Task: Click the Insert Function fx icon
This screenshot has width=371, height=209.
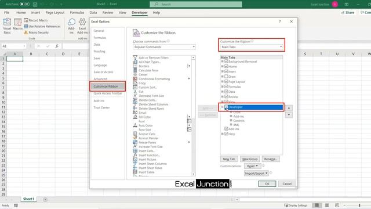Action: point(57,46)
